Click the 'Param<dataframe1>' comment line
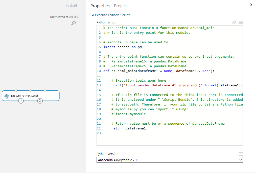 pyautogui.click(x=145, y=61)
